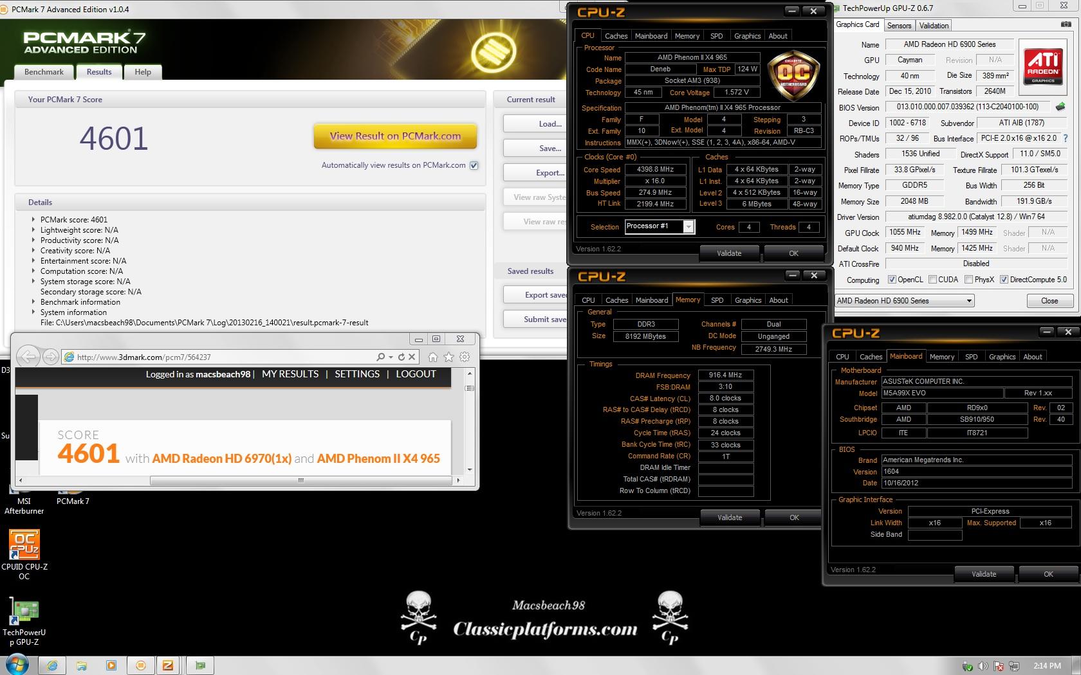Open the MY RESULTS link
This screenshot has height=675, width=1081.
[x=290, y=374]
